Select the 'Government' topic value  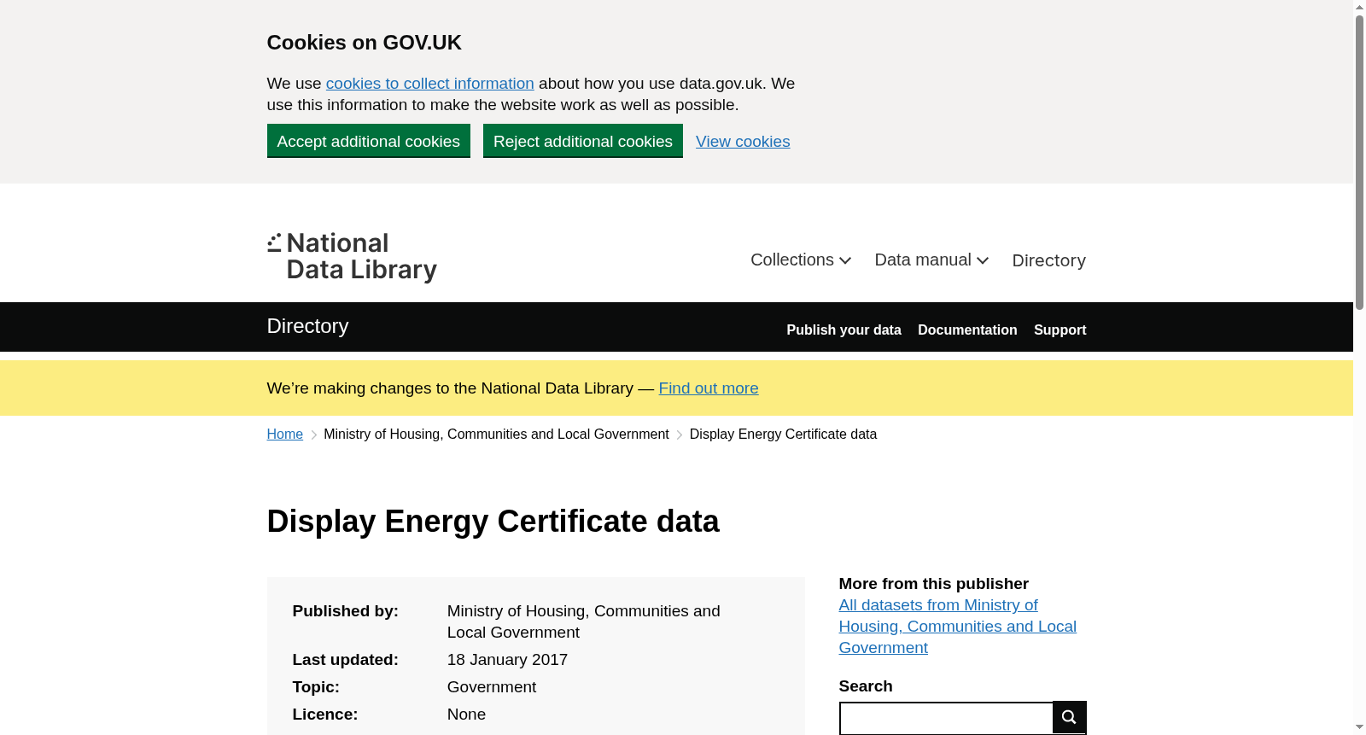pyautogui.click(x=492, y=687)
